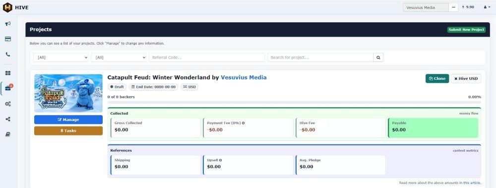Clone the Catapult Feud project
This screenshot has height=188, width=496.
[x=437, y=78]
